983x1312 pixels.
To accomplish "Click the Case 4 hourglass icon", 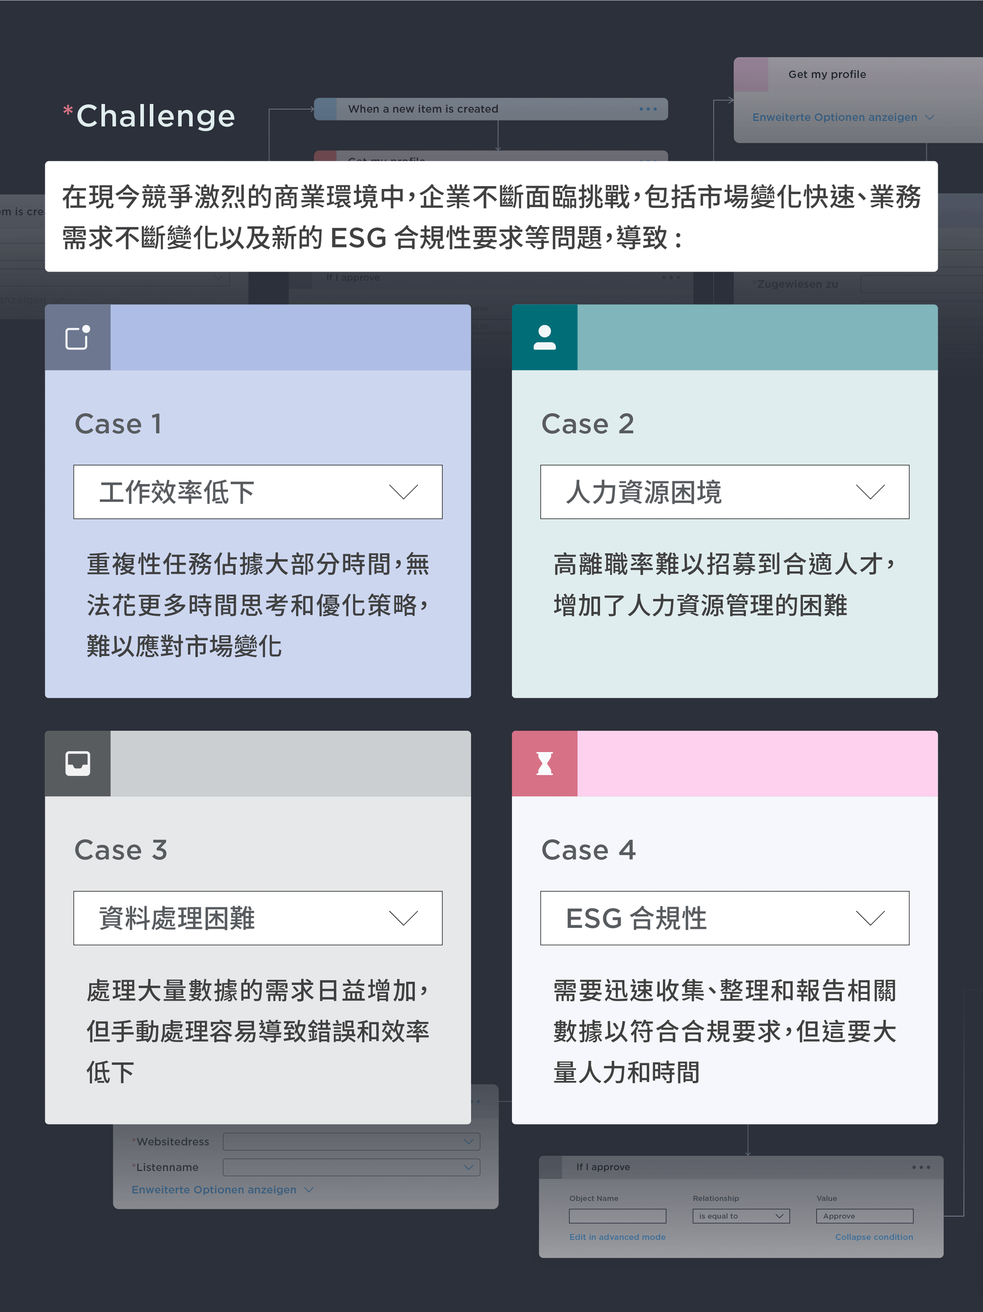I will [544, 763].
